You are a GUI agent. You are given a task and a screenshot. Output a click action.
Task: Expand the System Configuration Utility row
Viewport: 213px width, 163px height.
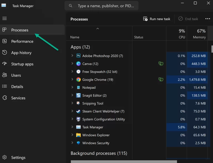click(x=72, y=119)
